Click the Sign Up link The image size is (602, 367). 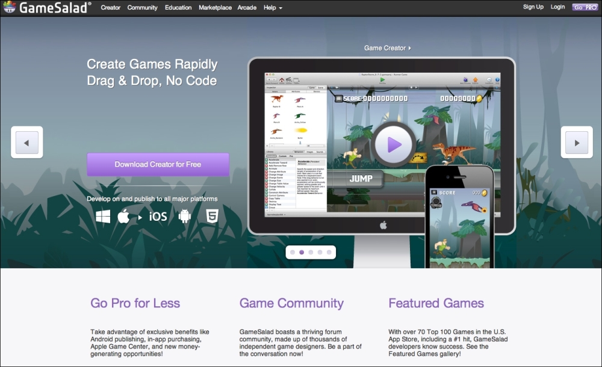[533, 7]
